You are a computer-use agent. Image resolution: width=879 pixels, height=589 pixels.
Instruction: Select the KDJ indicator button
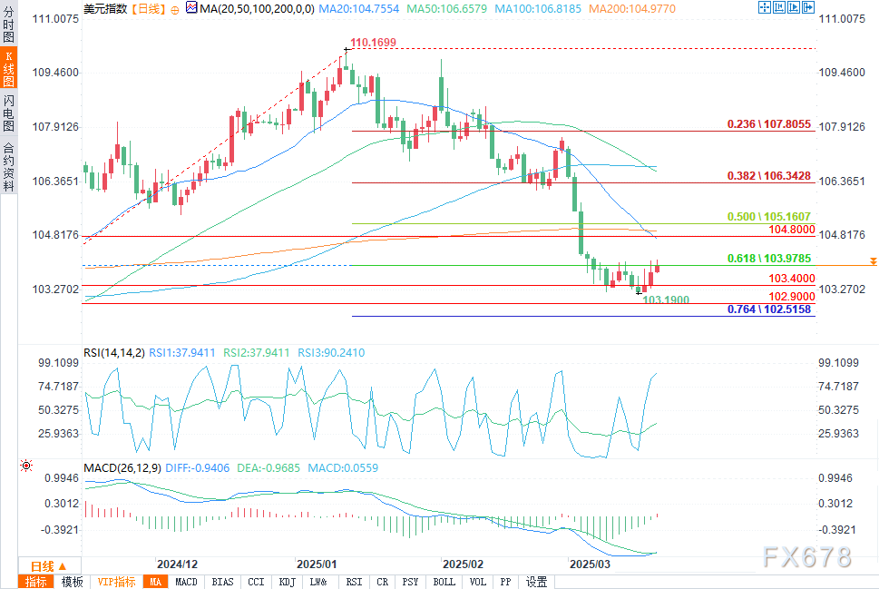click(287, 582)
